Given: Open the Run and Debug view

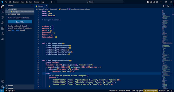Looking at the screenshot, I should [x=3, y=23].
